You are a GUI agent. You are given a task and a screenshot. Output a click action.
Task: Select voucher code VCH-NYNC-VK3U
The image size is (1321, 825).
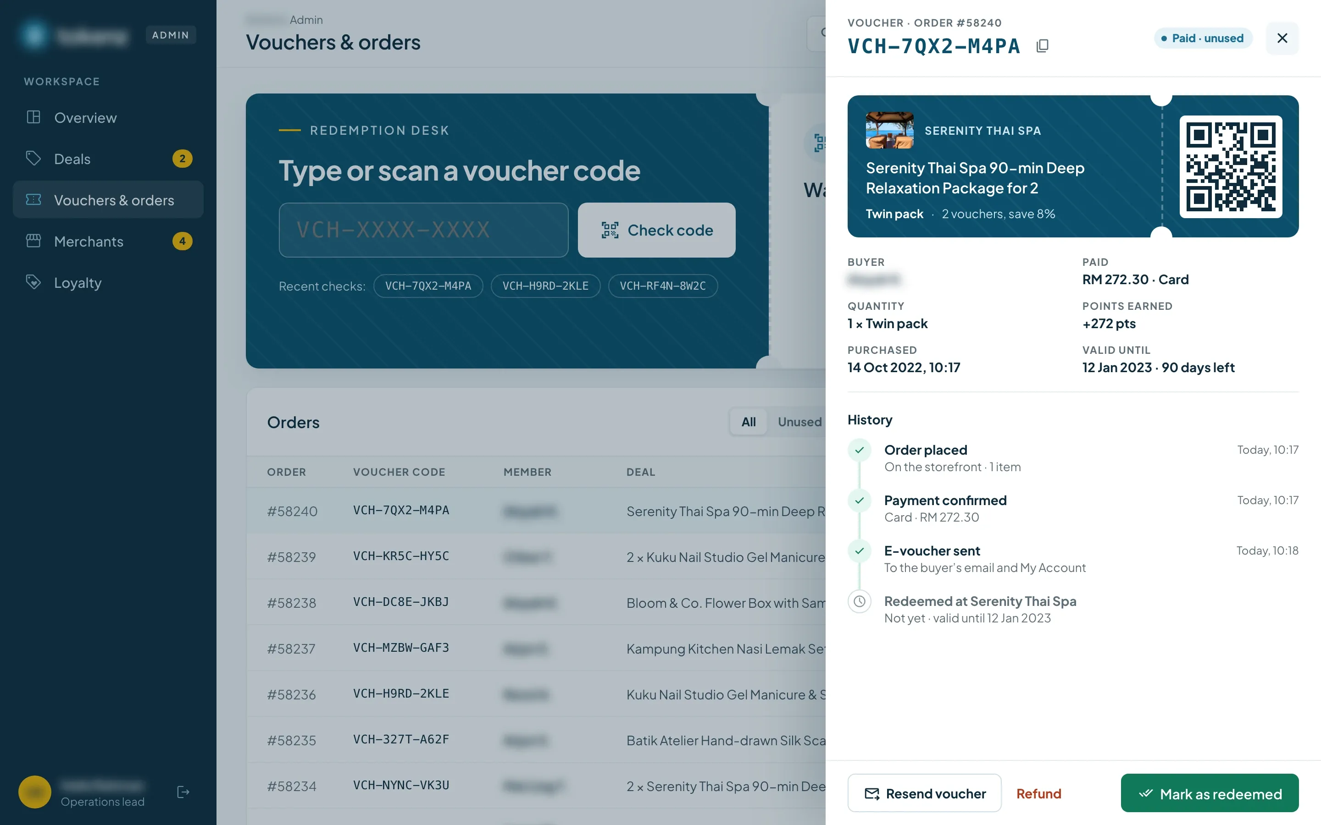click(401, 785)
